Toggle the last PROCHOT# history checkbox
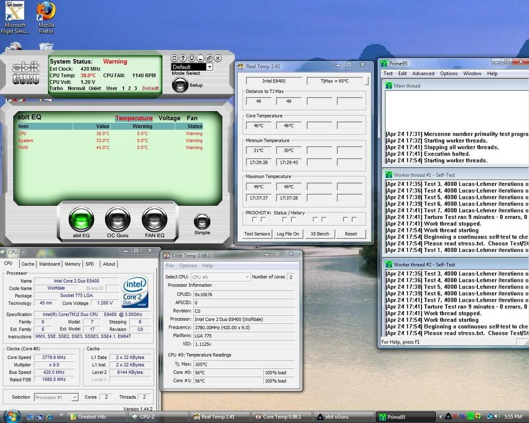This screenshot has width=529, height=423. [354, 220]
